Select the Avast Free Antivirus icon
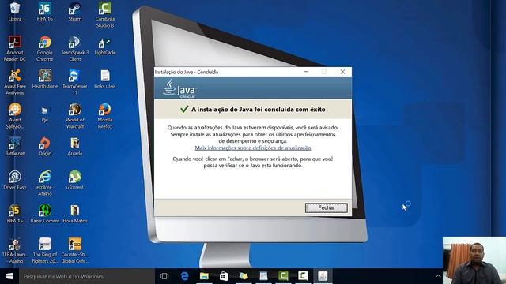This screenshot has width=506, height=284. coord(15,82)
